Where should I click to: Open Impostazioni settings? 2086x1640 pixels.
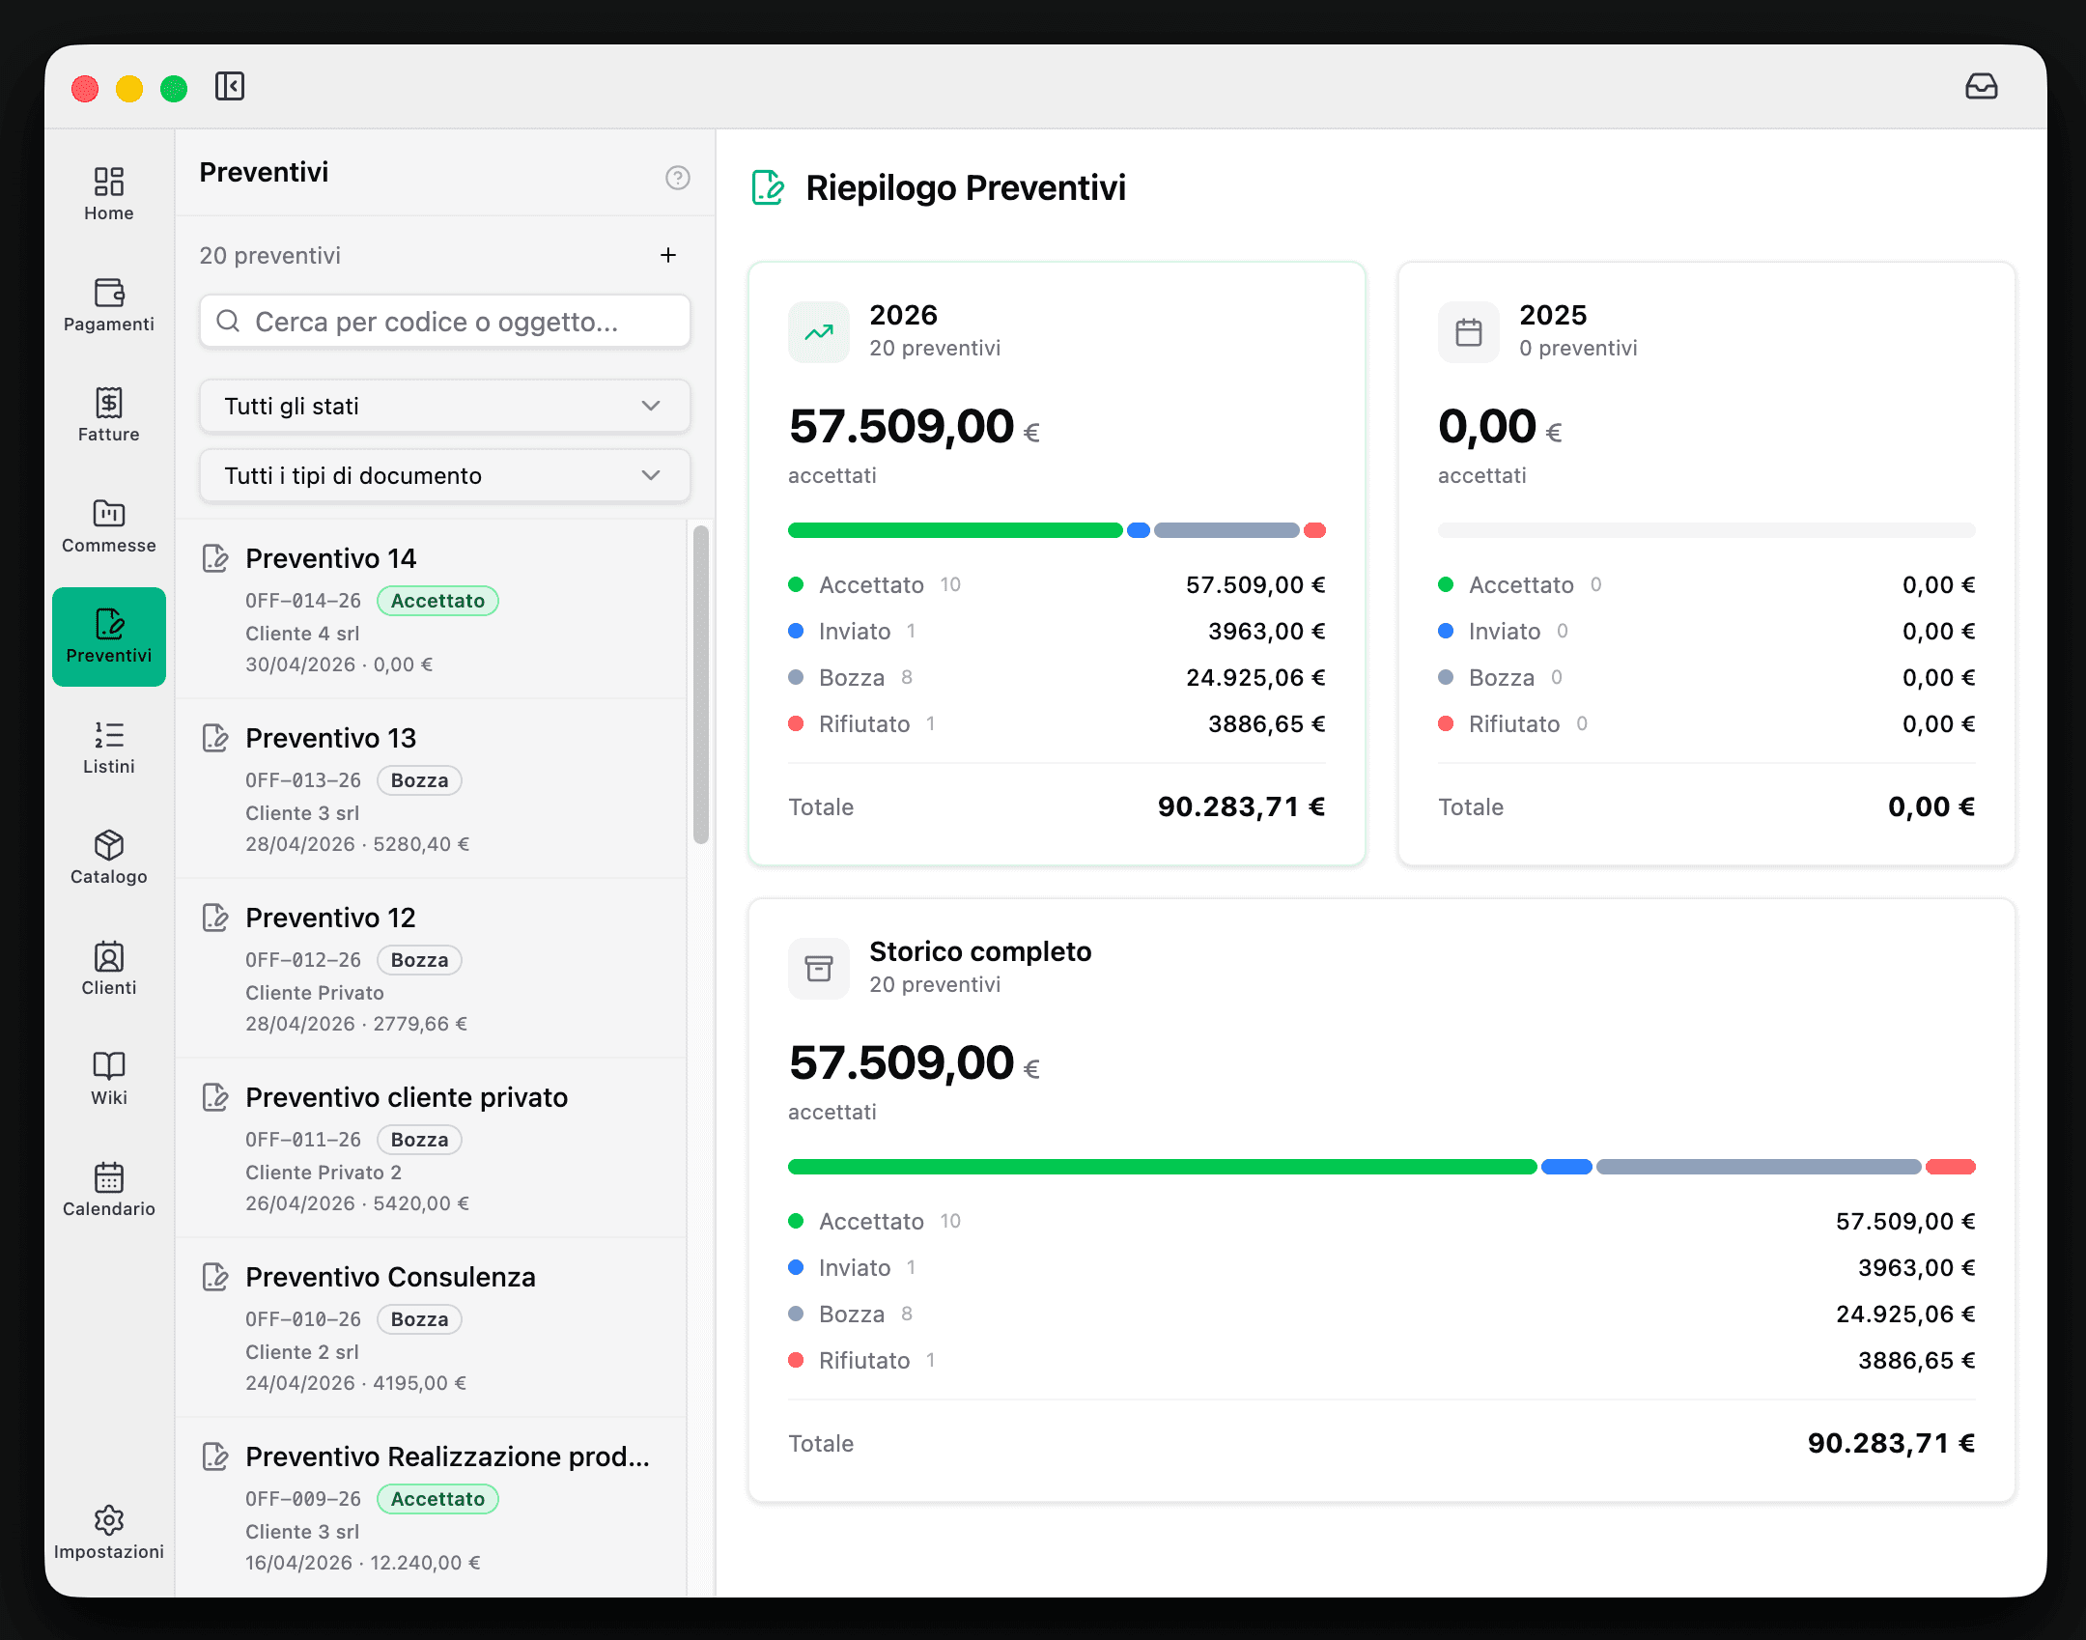tap(109, 1533)
